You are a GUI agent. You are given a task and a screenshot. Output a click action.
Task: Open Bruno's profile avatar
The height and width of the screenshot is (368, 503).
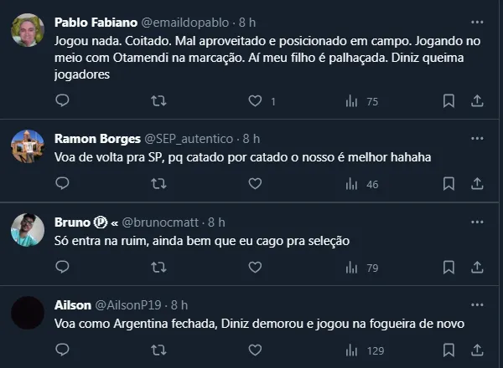click(x=28, y=229)
